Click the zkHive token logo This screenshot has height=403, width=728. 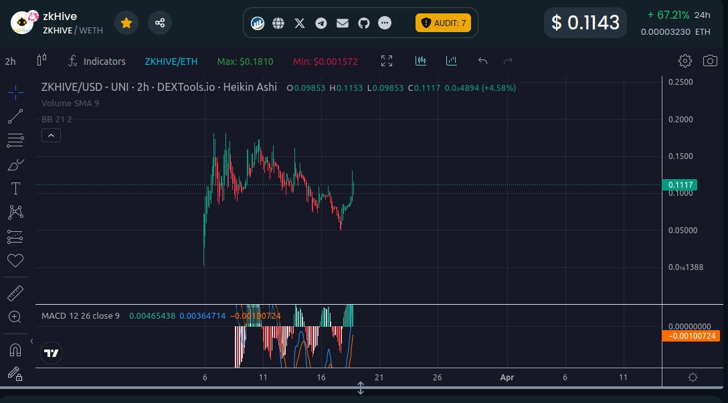tap(23, 23)
